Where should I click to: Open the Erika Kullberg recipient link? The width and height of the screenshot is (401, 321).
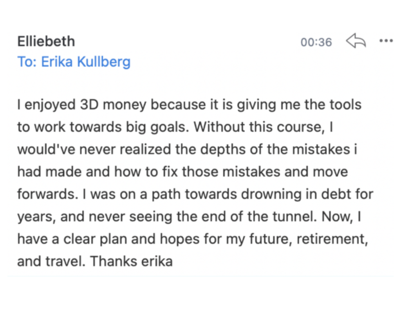click(86, 62)
